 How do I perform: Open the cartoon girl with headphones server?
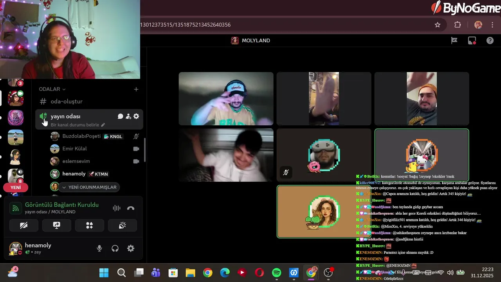(x=16, y=157)
